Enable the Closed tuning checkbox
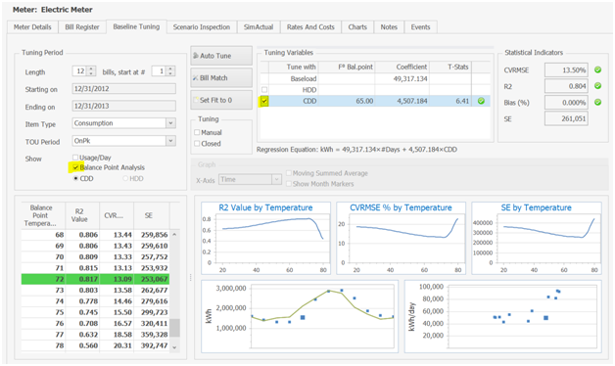Screen dimensions: 615x366 (197, 144)
